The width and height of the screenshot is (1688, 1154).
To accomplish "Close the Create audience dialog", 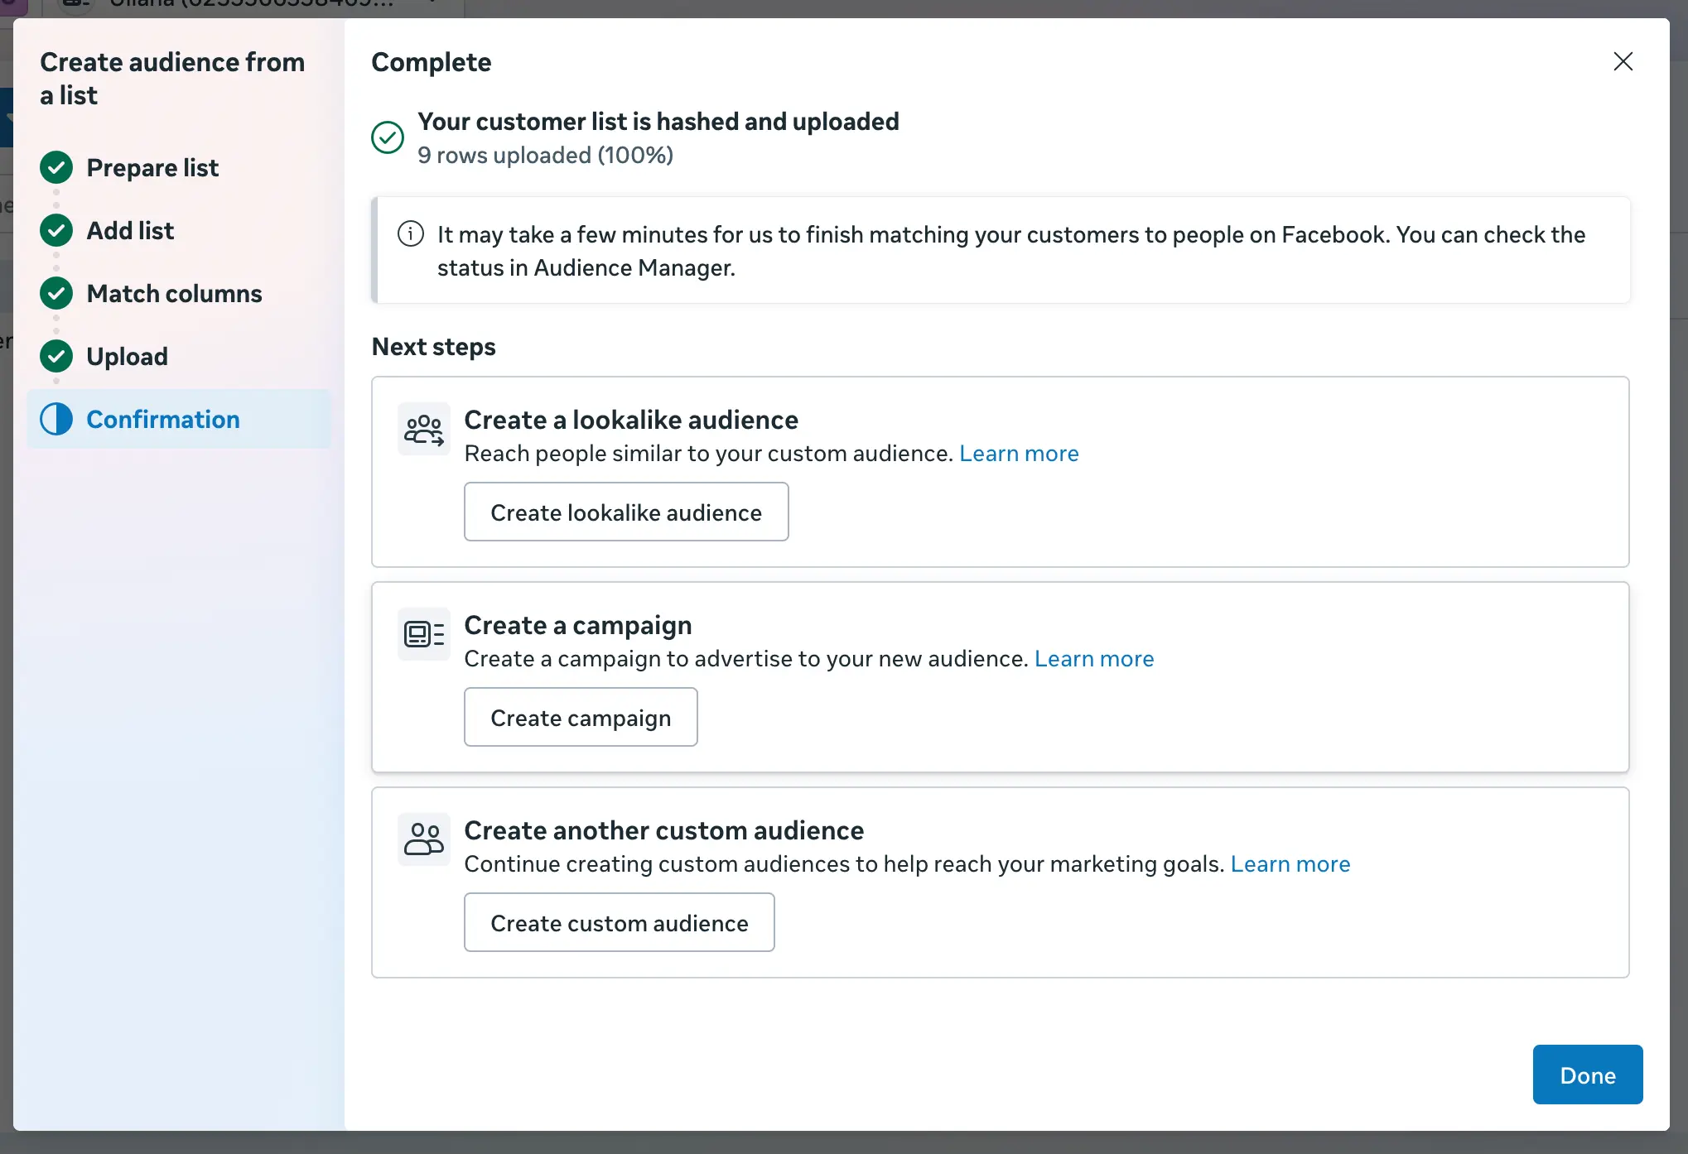I will pyautogui.click(x=1623, y=61).
